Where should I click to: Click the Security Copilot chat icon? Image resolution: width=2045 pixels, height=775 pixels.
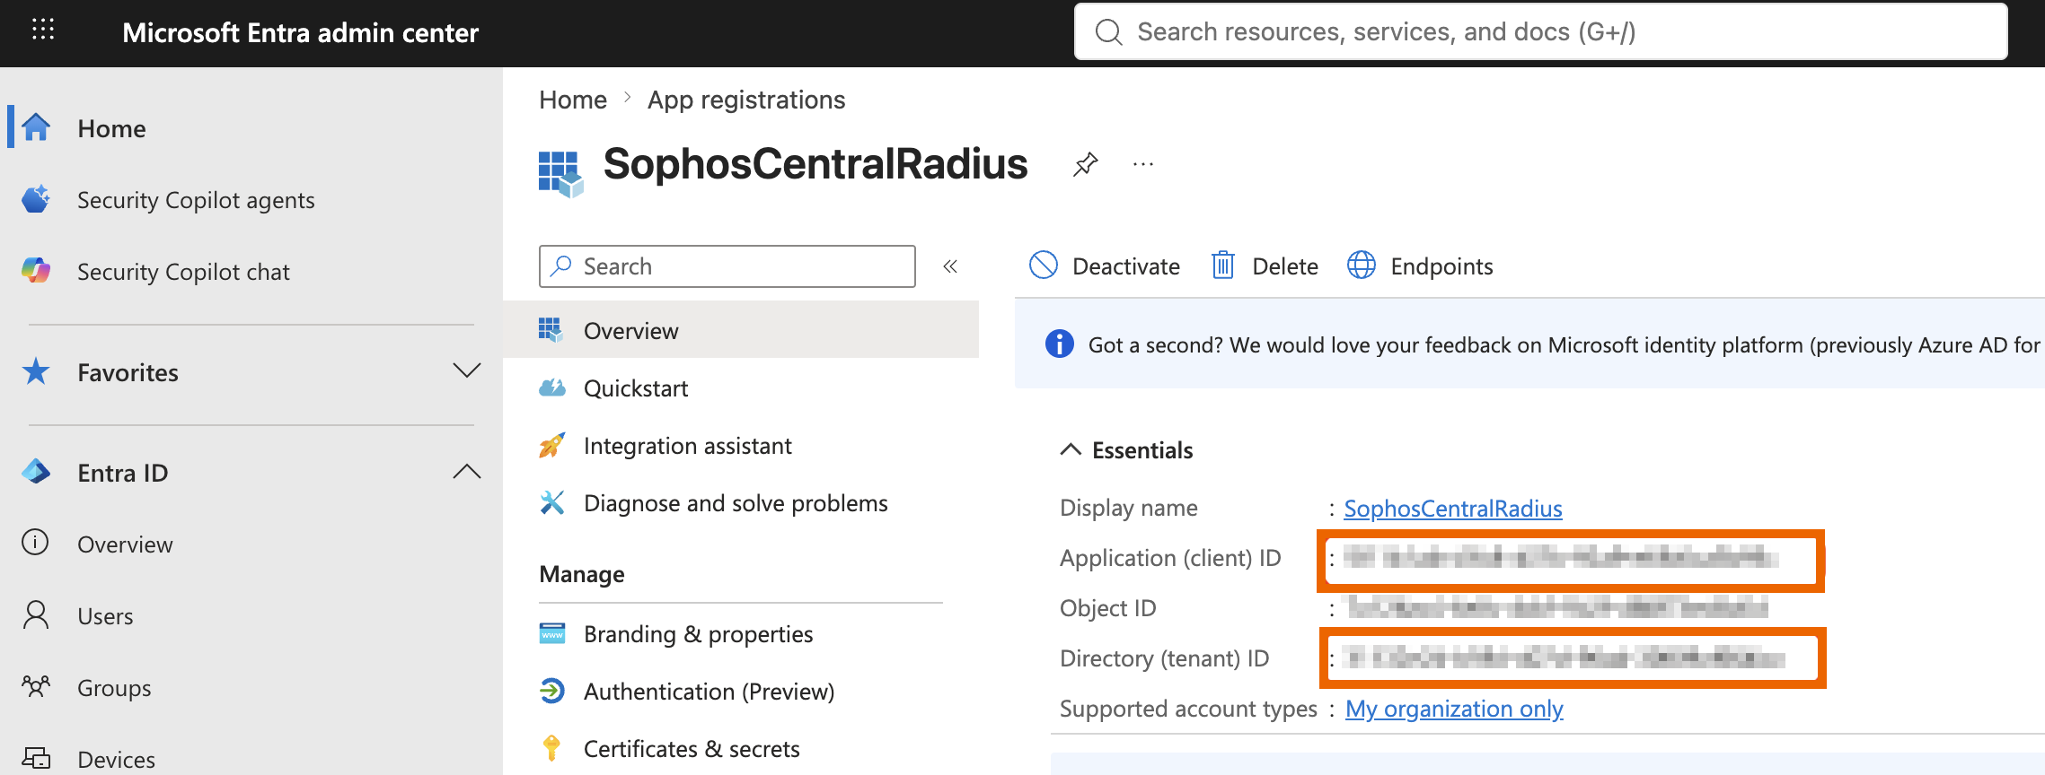click(x=36, y=271)
